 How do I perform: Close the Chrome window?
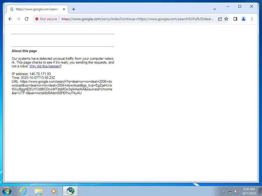pyautogui.click(x=252, y=6)
